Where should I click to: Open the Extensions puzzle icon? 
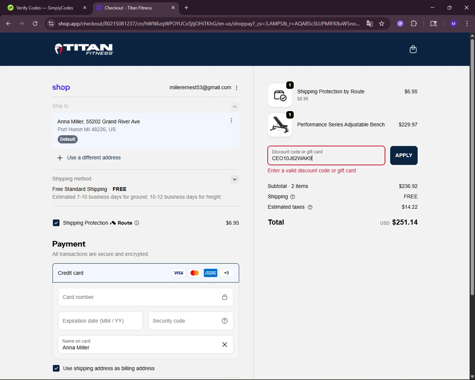pyautogui.click(x=414, y=23)
